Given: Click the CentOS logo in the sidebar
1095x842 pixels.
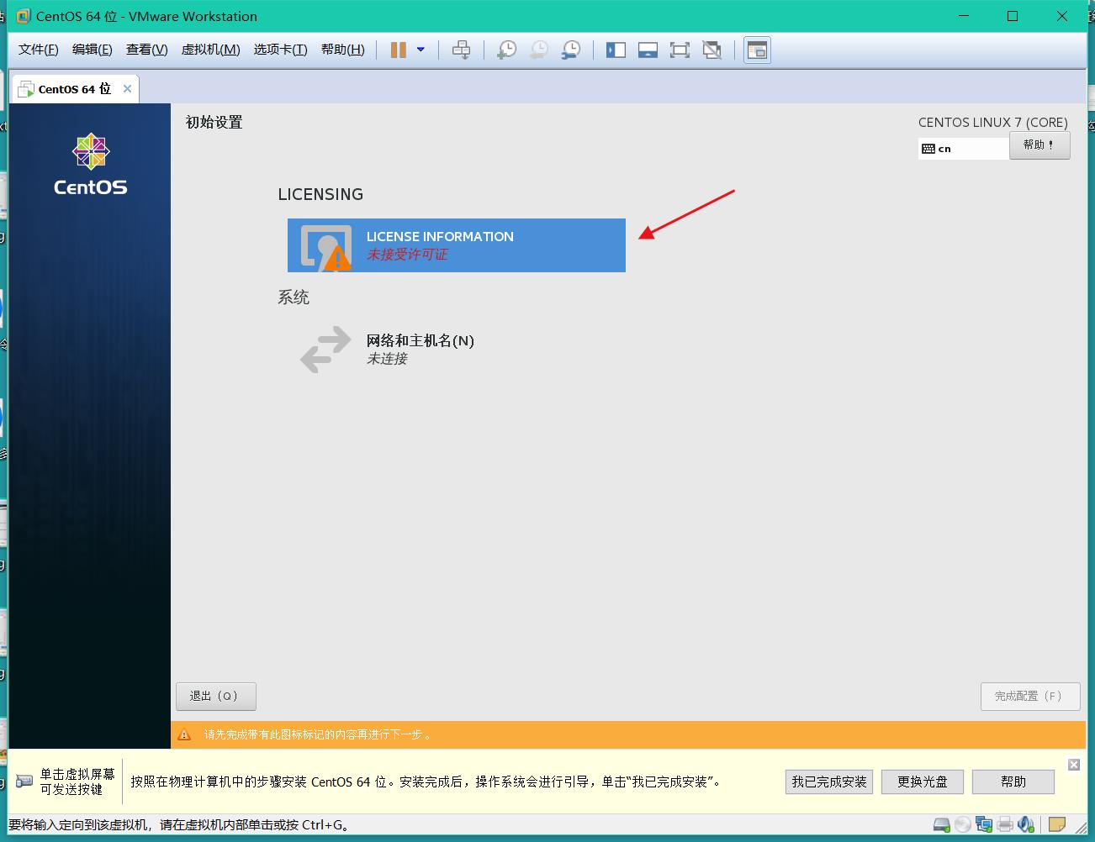Looking at the screenshot, I should 90,164.
